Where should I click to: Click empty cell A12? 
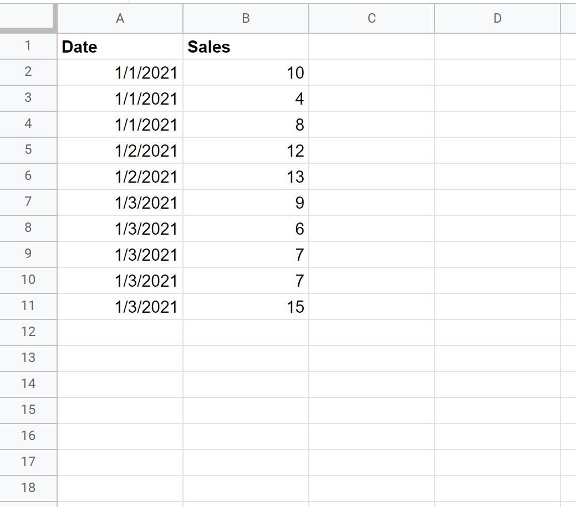(x=120, y=332)
